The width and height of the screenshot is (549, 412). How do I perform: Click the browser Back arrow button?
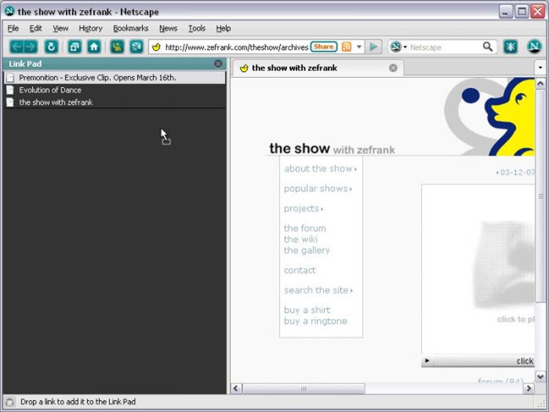click(17, 47)
